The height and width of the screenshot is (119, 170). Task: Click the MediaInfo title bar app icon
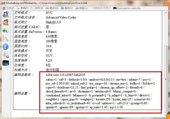pos(3,3)
